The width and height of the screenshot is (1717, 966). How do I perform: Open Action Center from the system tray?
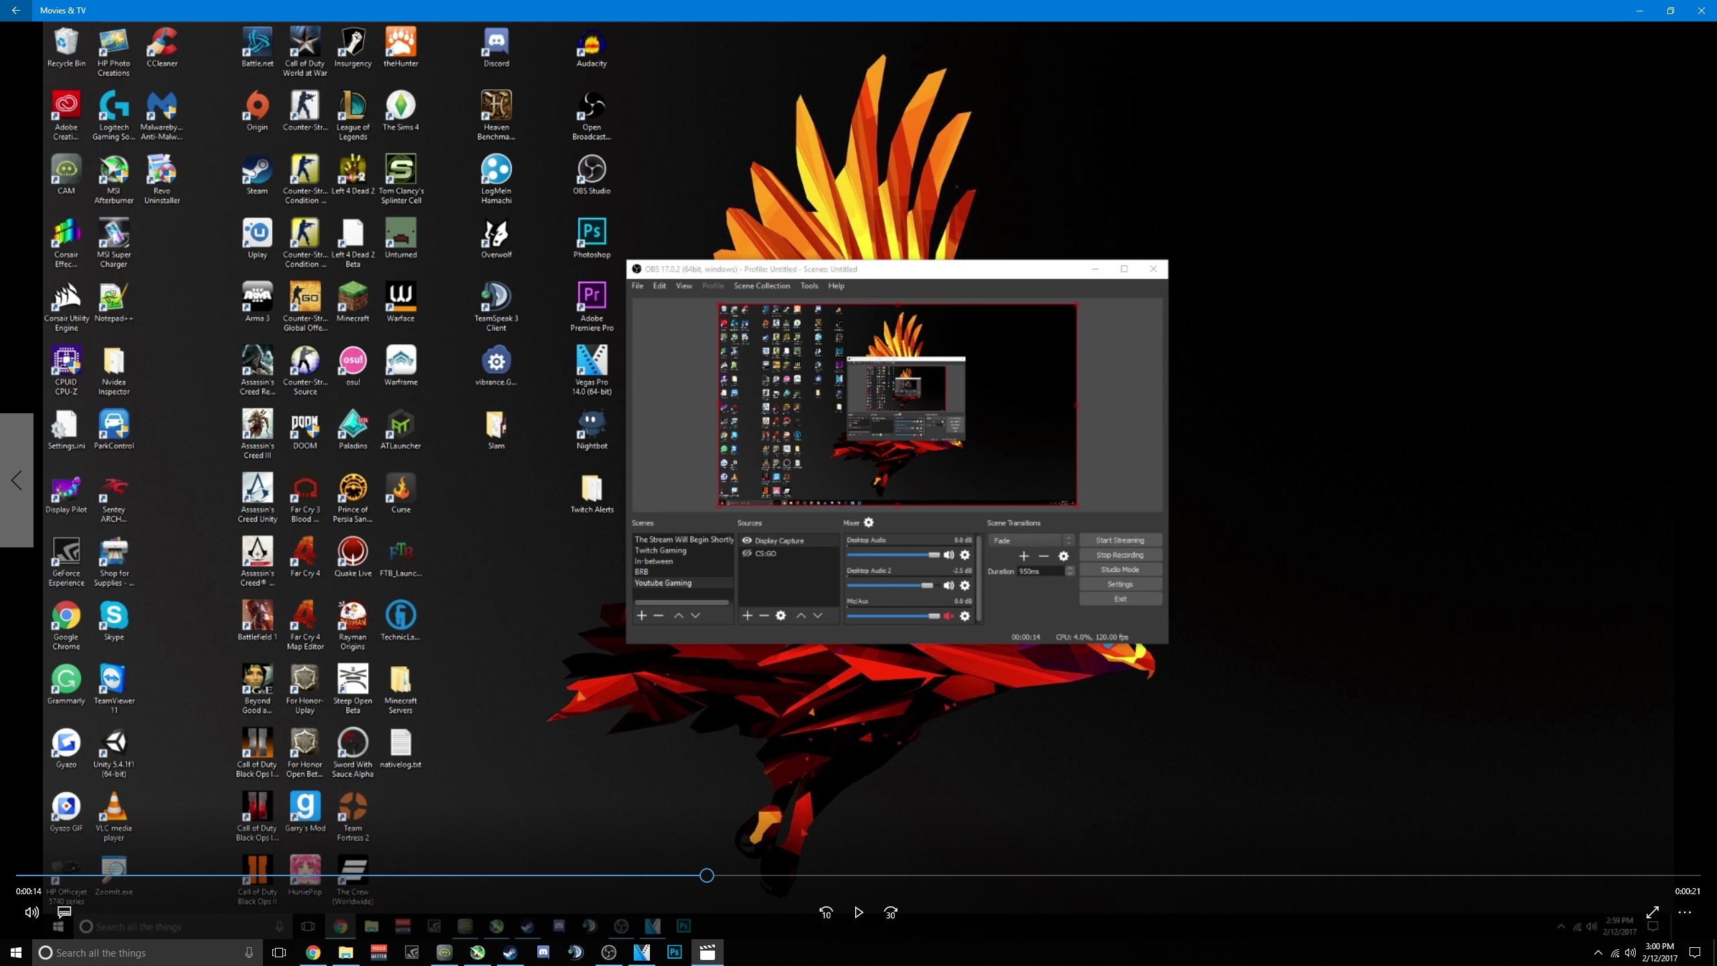click(x=1695, y=953)
